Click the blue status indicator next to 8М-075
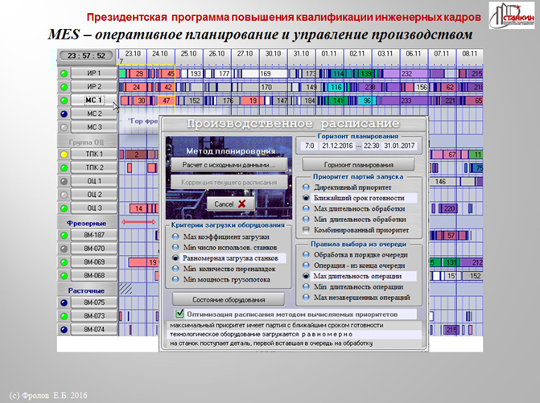Screen dimensions: 540x403 click(x=64, y=302)
